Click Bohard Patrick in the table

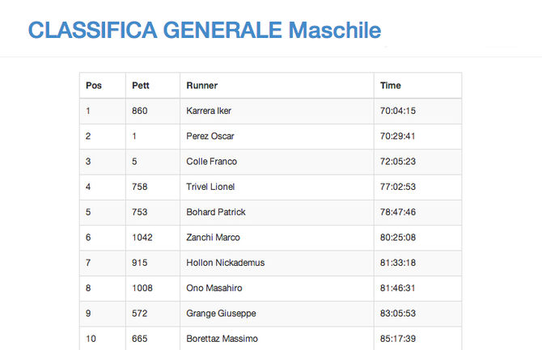215,212
